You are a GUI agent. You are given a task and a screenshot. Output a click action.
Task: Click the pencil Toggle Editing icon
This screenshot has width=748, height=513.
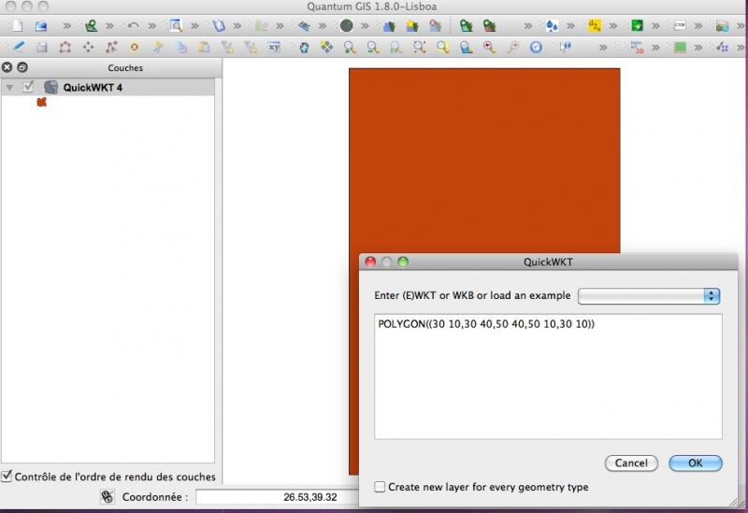tap(18, 47)
